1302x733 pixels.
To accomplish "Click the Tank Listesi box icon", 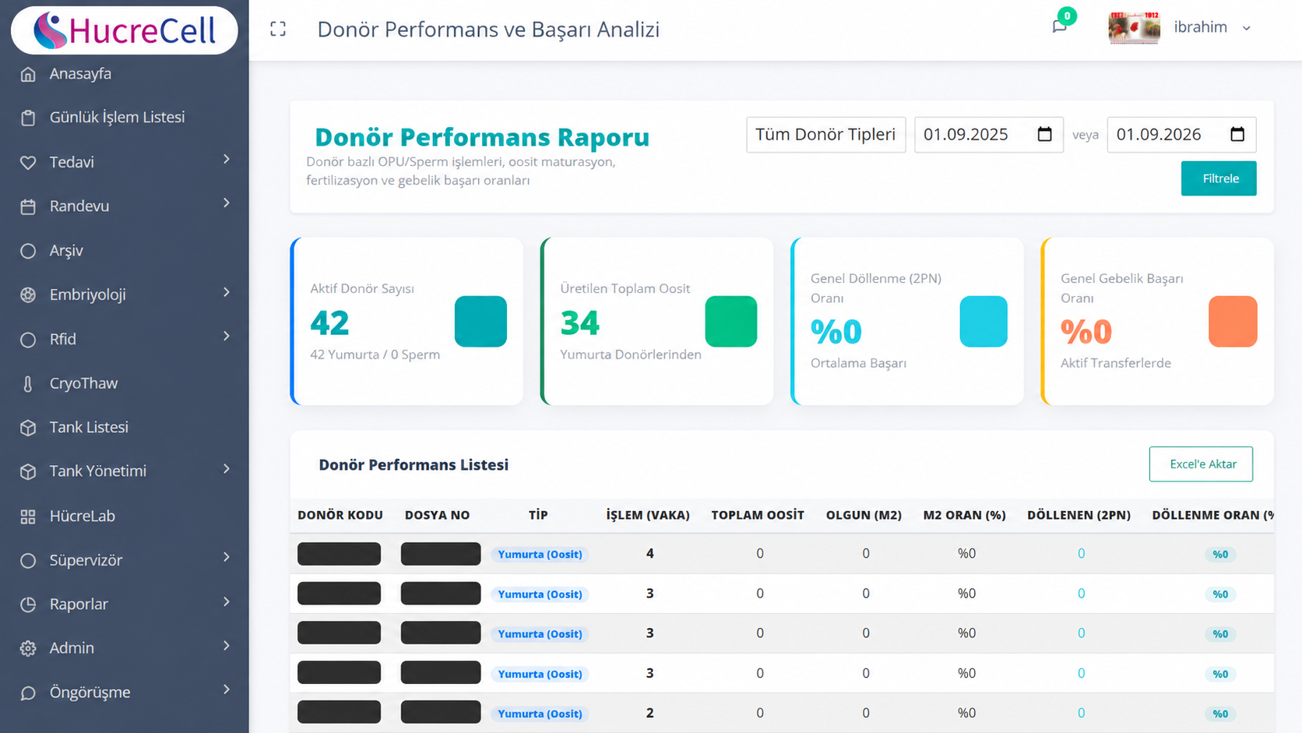I will [28, 428].
